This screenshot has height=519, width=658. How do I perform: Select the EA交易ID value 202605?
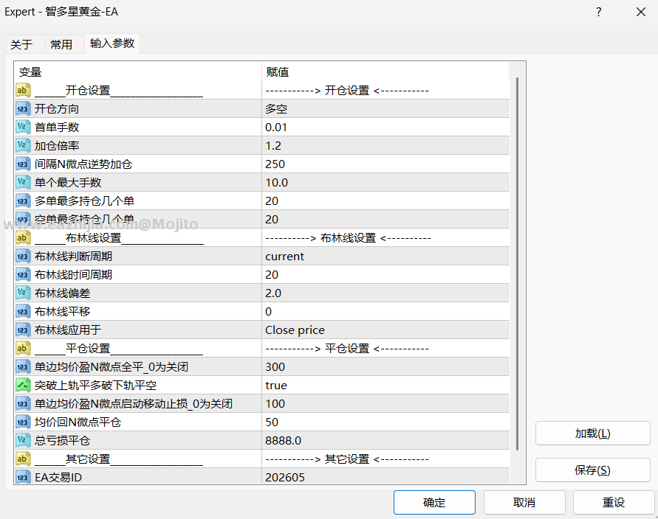point(385,477)
